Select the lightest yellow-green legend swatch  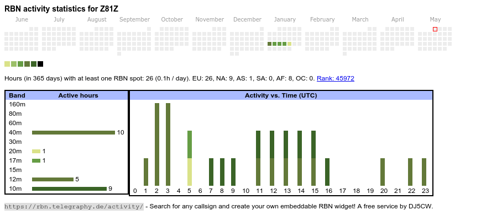(7, 64)
